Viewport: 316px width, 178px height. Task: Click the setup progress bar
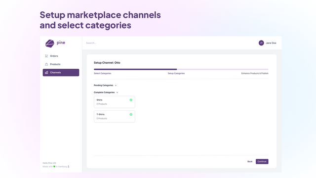click(181, 69)
